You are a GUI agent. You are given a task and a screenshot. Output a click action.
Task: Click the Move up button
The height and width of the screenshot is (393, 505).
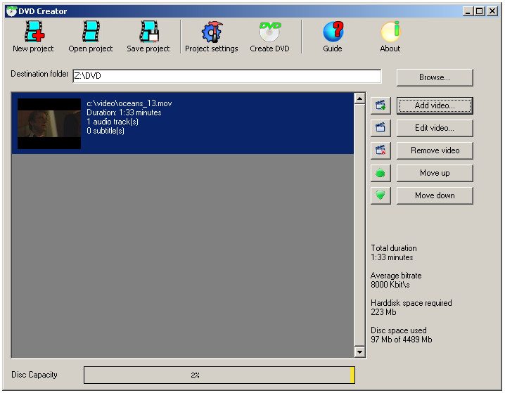[435, 173]
